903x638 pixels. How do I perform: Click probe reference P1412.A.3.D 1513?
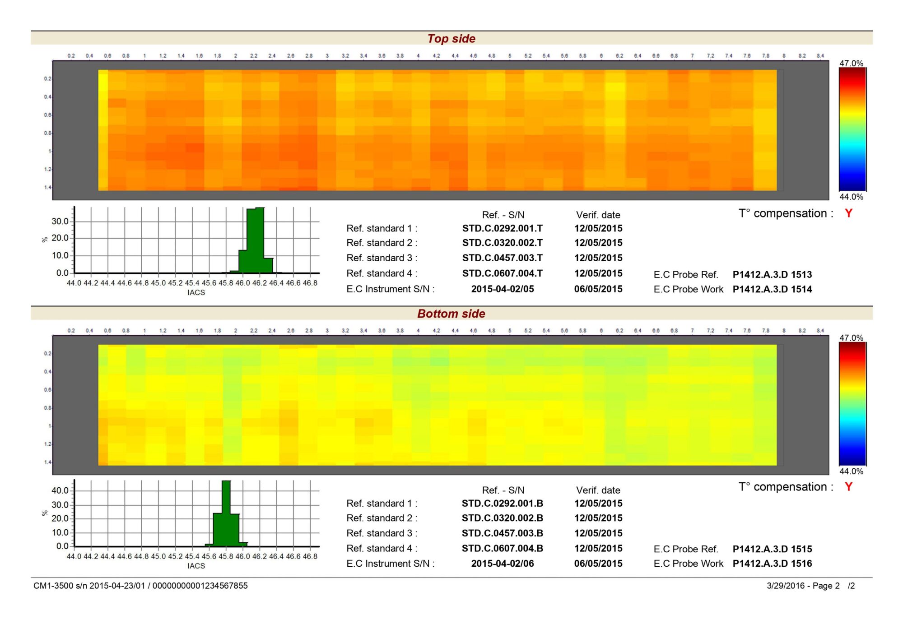(x=772, y=274)
